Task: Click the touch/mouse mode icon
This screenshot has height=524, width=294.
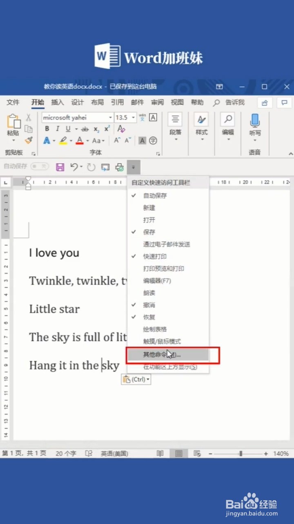Action: 105,167
